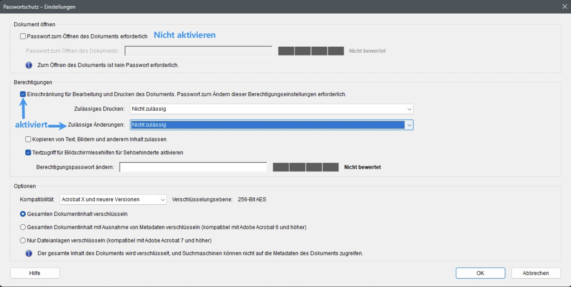Click the 'Passwortschutz – Einstellungen' window title

click(x=39, y=7)
